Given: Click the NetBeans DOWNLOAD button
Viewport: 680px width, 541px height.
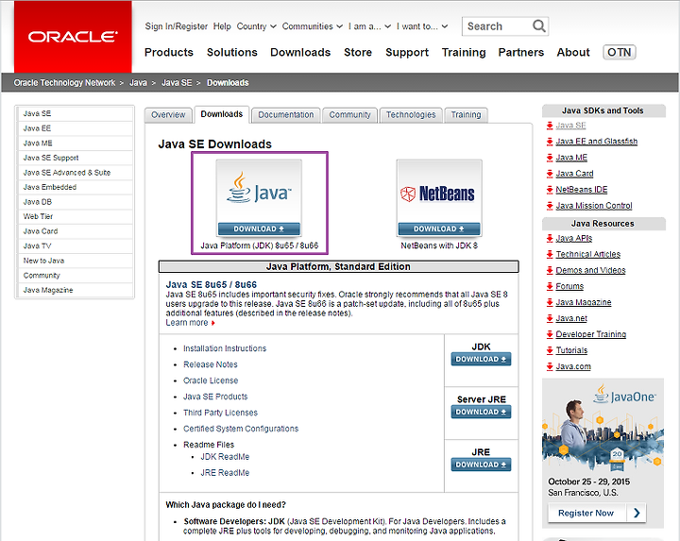Looking at the screenshot, I should [x=439, y=228].
